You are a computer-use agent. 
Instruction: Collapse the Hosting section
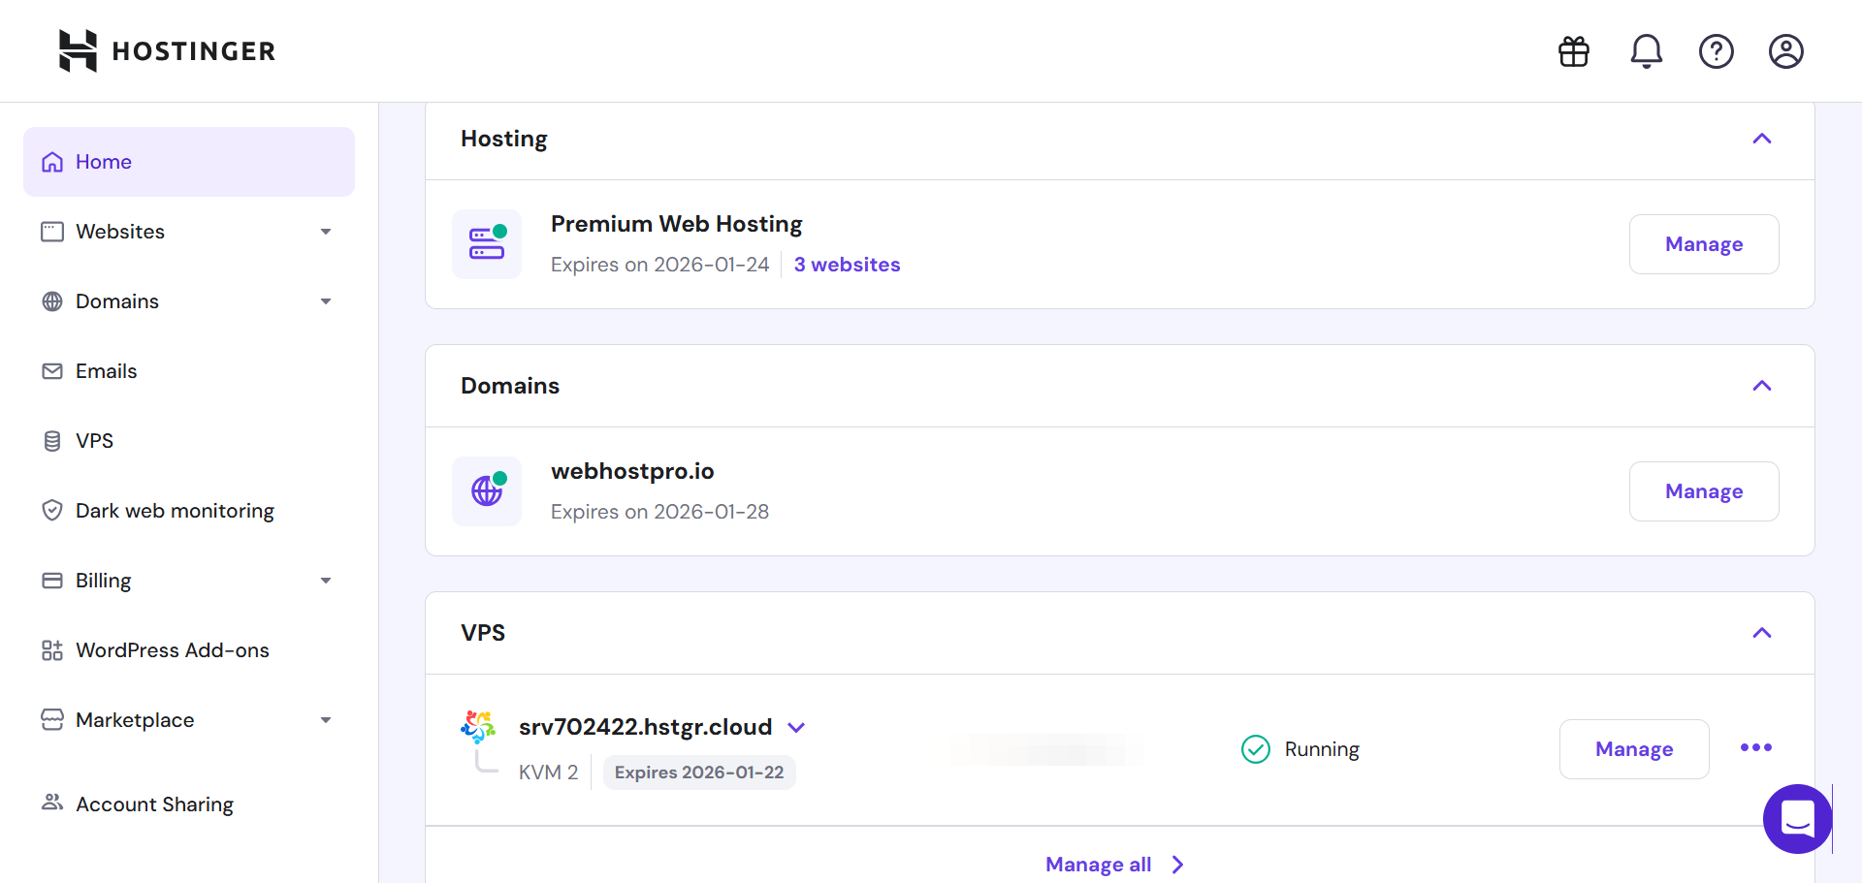(x=1762, y=139)
